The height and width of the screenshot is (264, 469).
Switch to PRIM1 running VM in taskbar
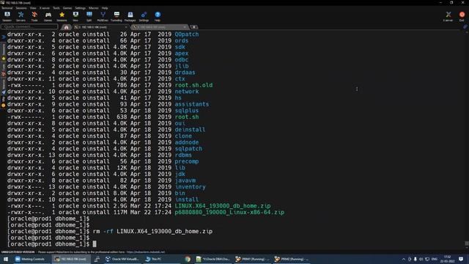[x=253, y=259]
